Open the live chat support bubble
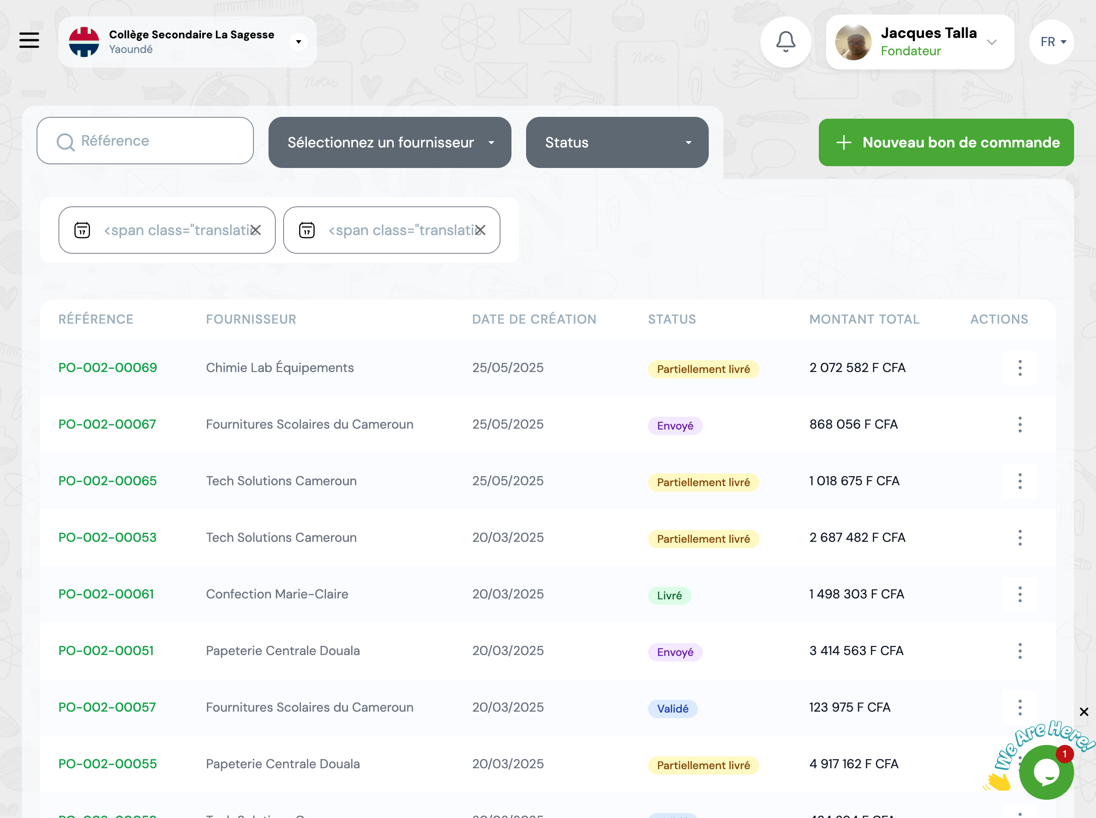 pyautogui.click(x=1046, y=773)
